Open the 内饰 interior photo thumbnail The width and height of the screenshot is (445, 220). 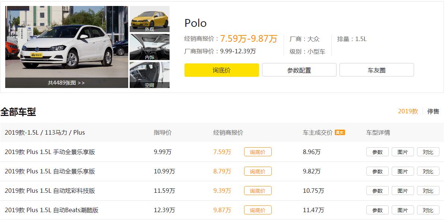(149, 46)
